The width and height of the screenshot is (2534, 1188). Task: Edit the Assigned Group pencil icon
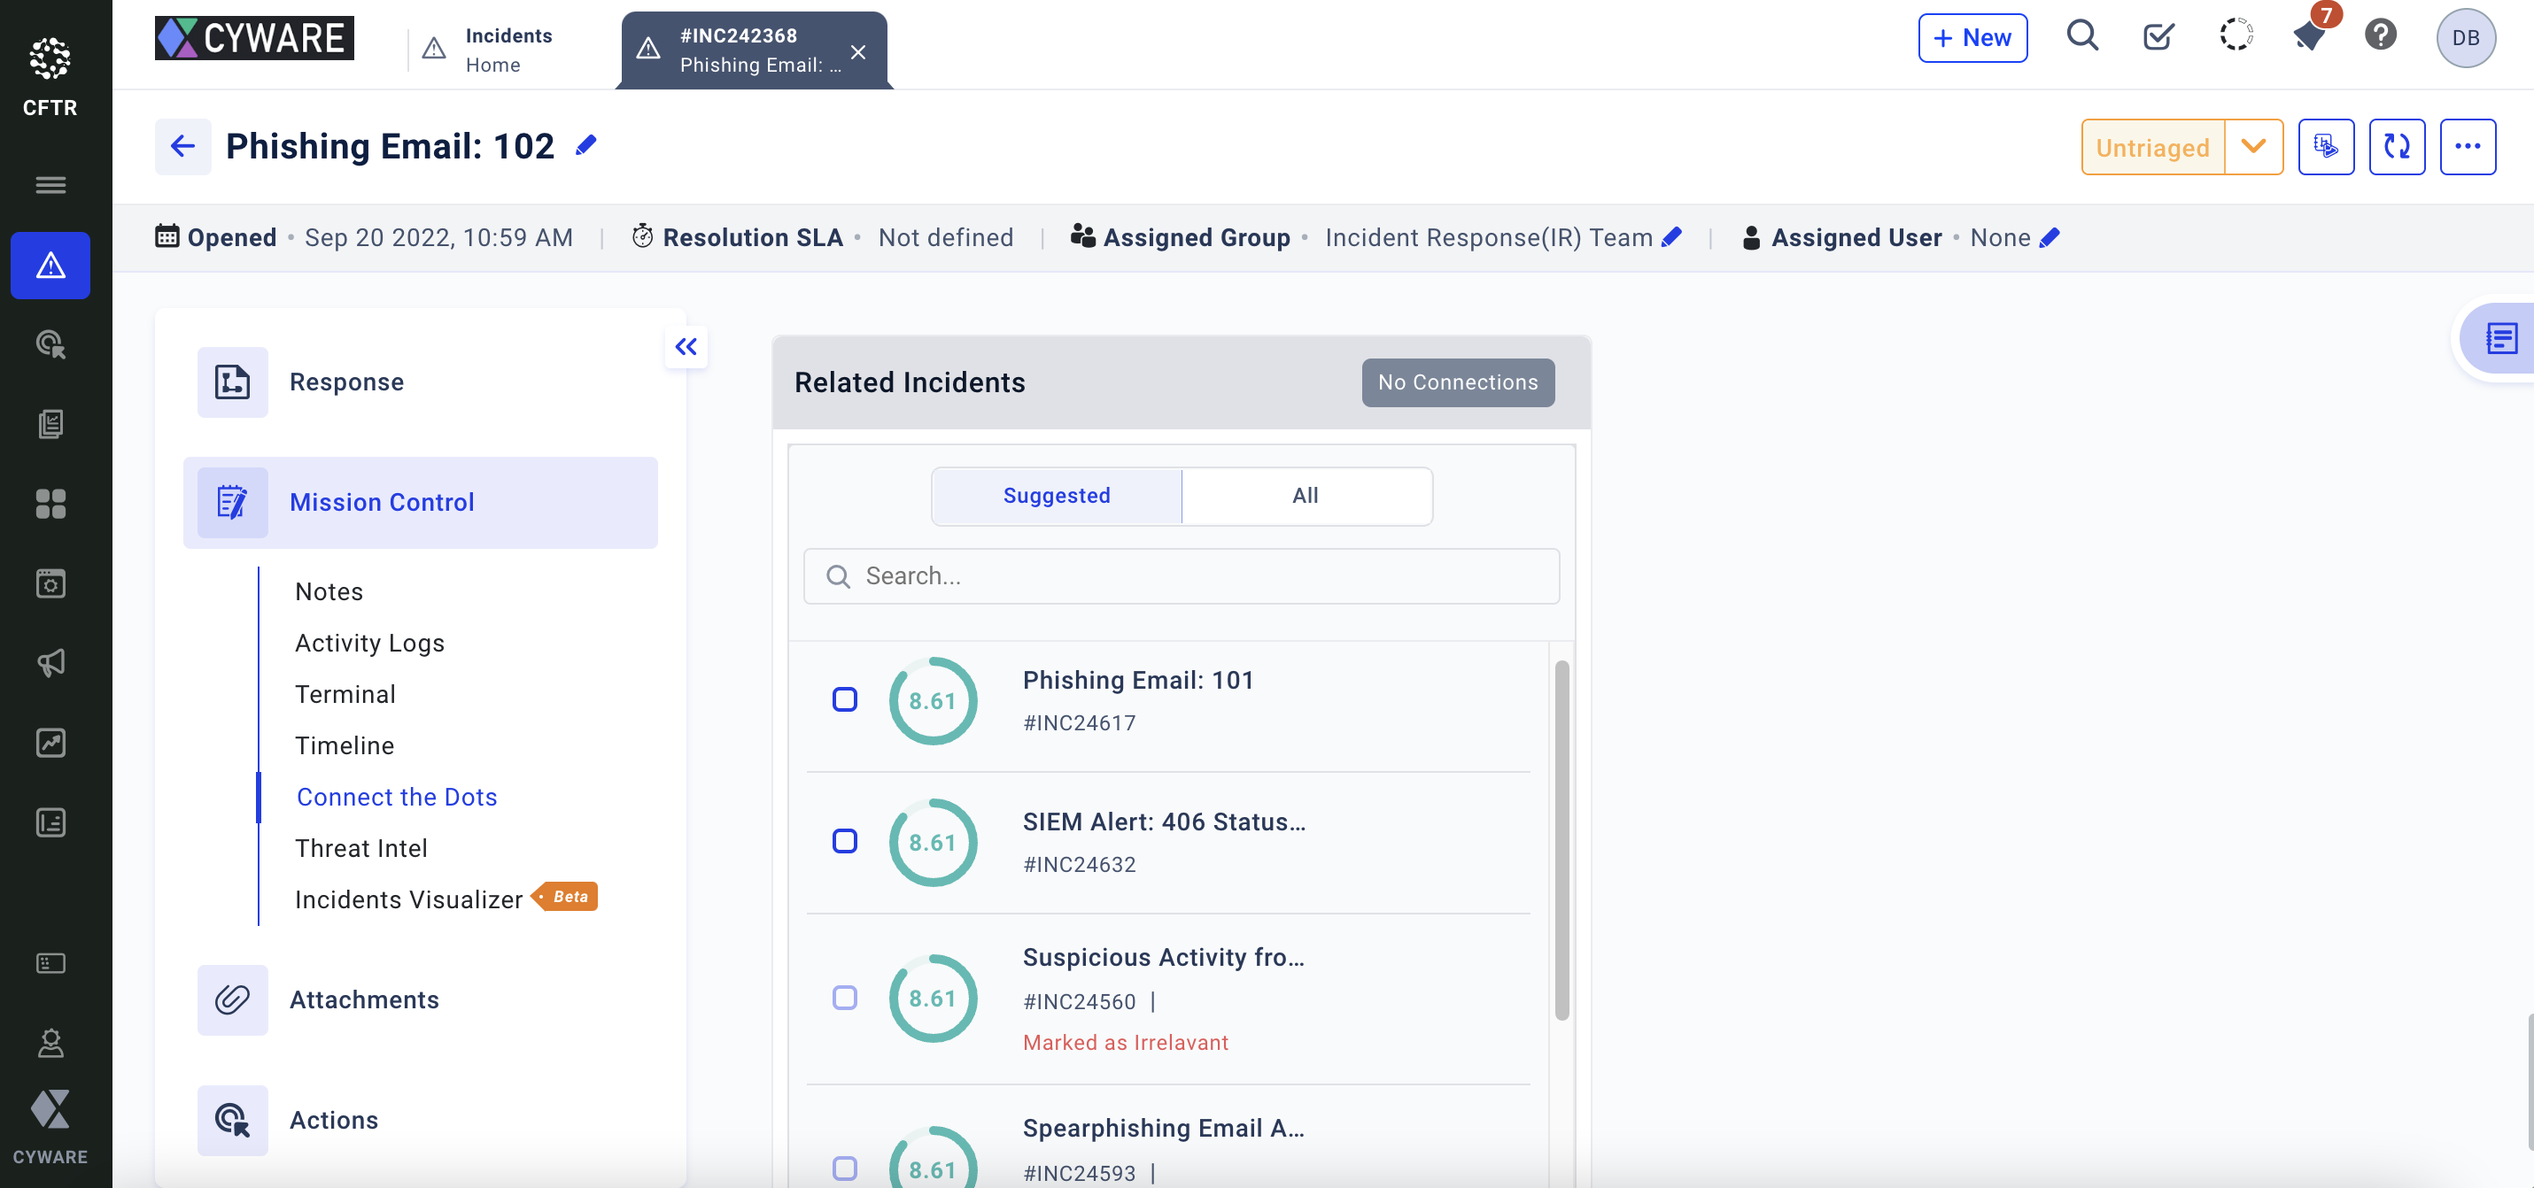pyautogui.click(x=1671, y=237)
